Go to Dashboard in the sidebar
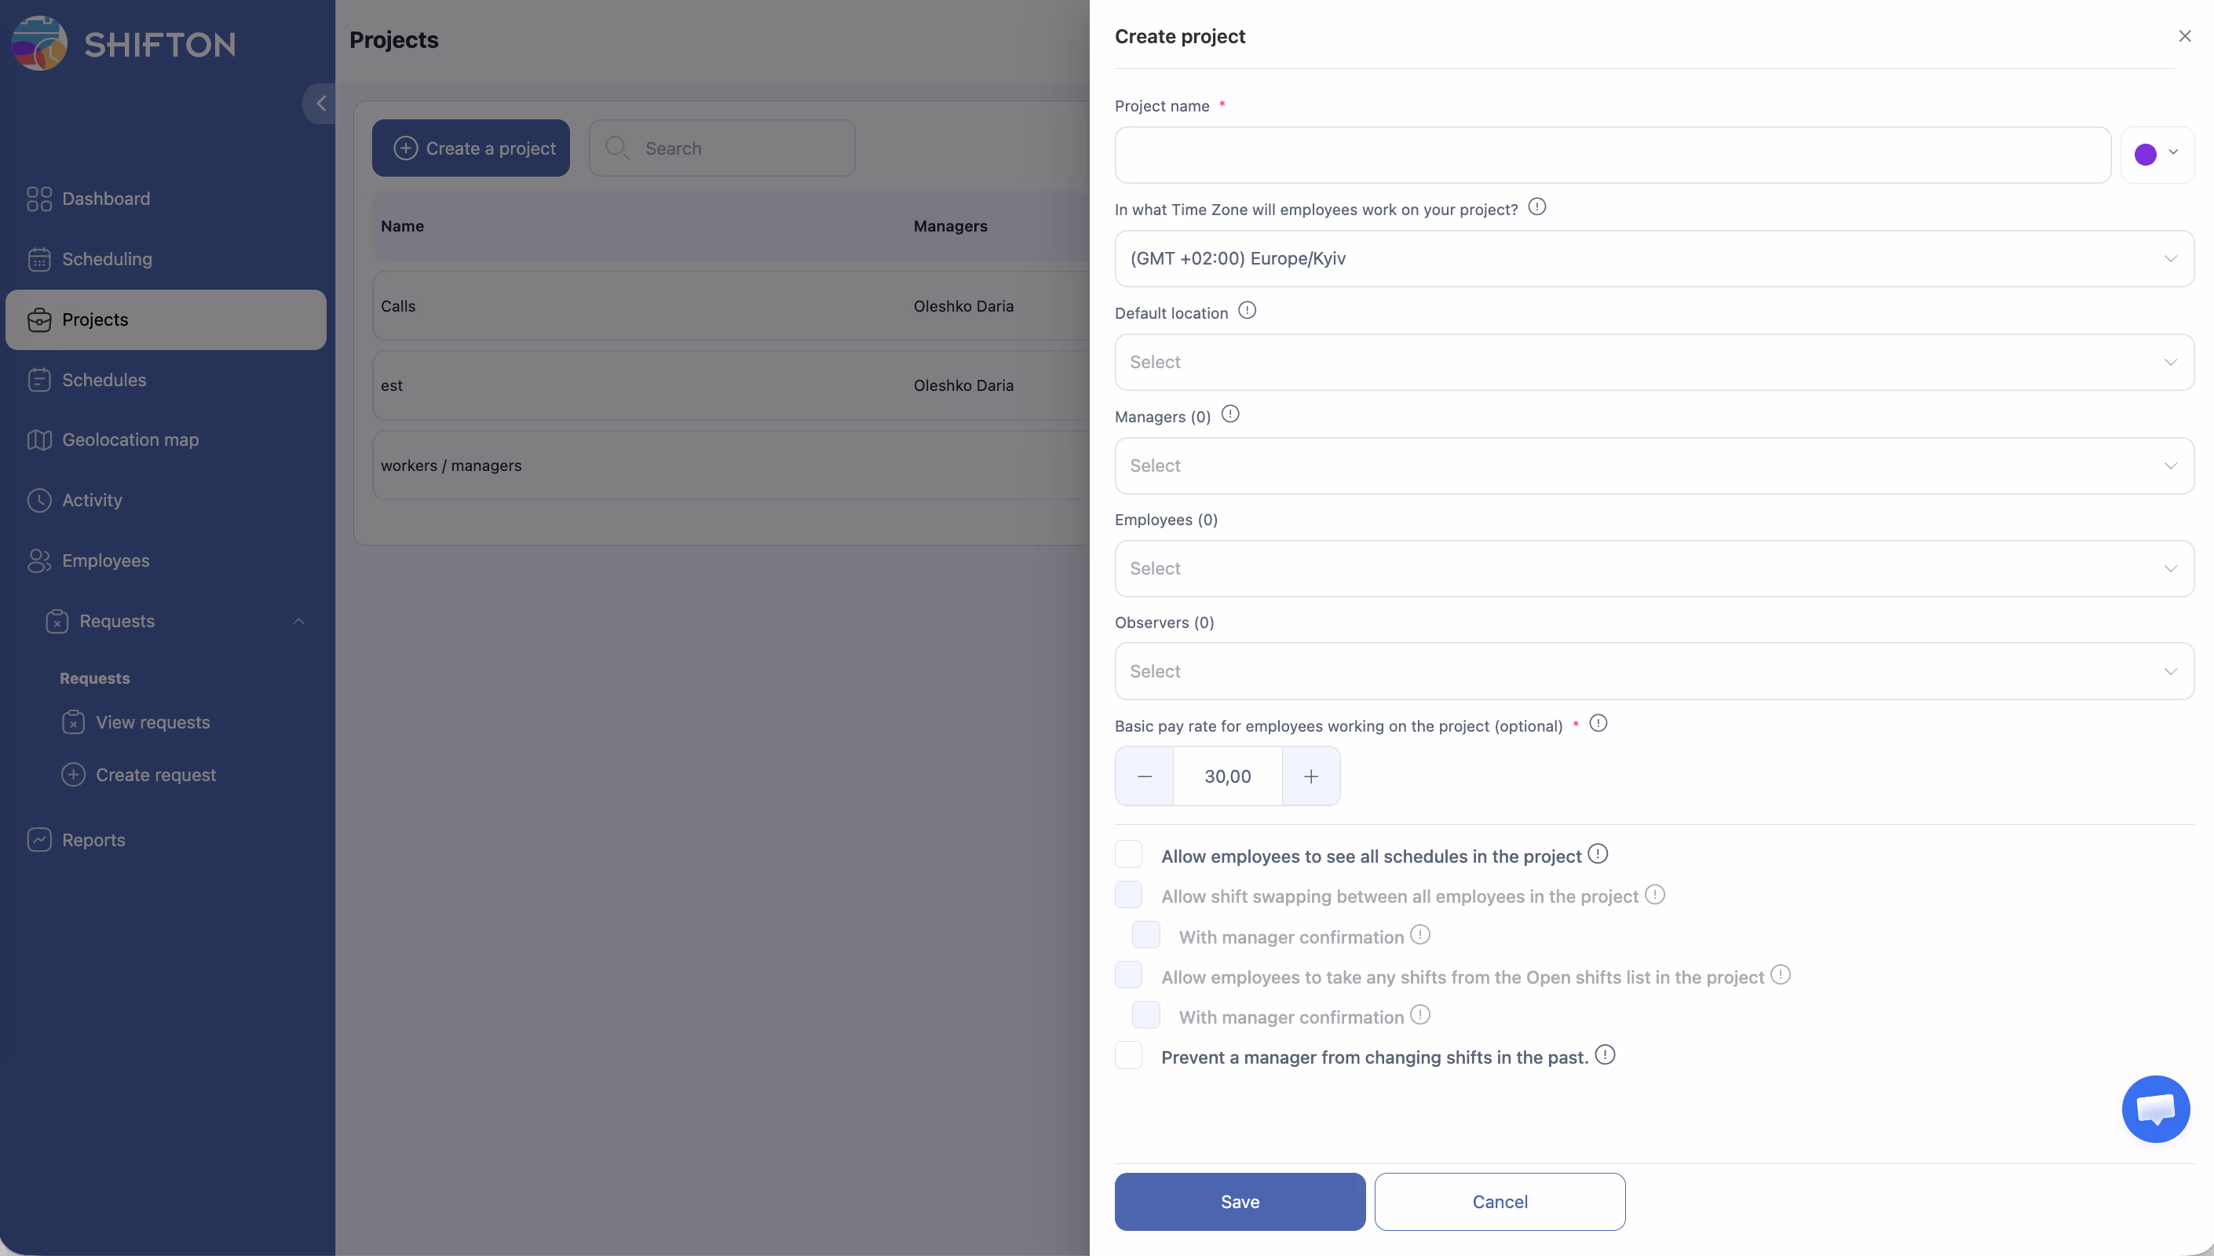 click(105, 199)
